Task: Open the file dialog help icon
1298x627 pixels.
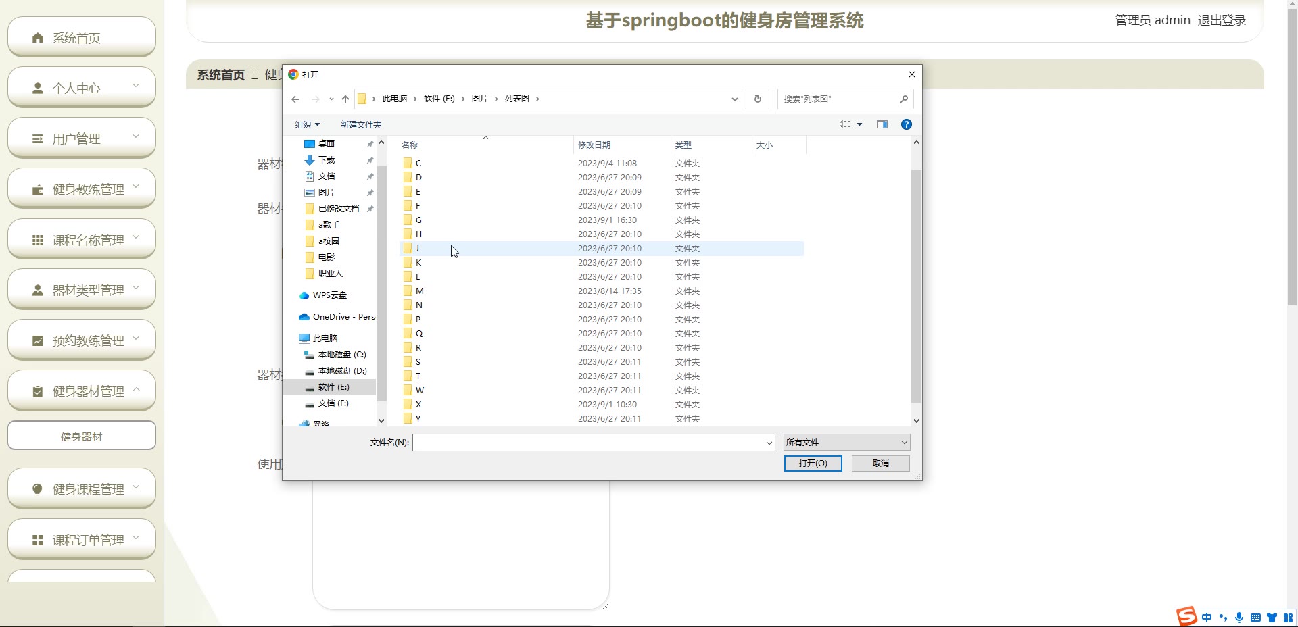Action: pyautogui.click(x=907, y=124)
